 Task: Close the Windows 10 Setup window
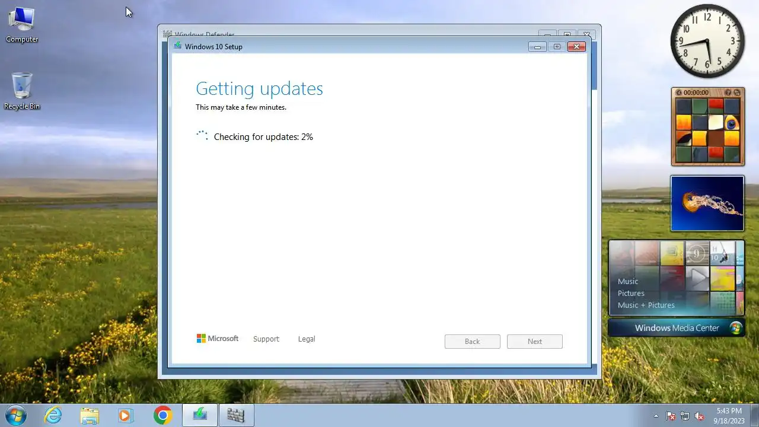coord(577,47)
